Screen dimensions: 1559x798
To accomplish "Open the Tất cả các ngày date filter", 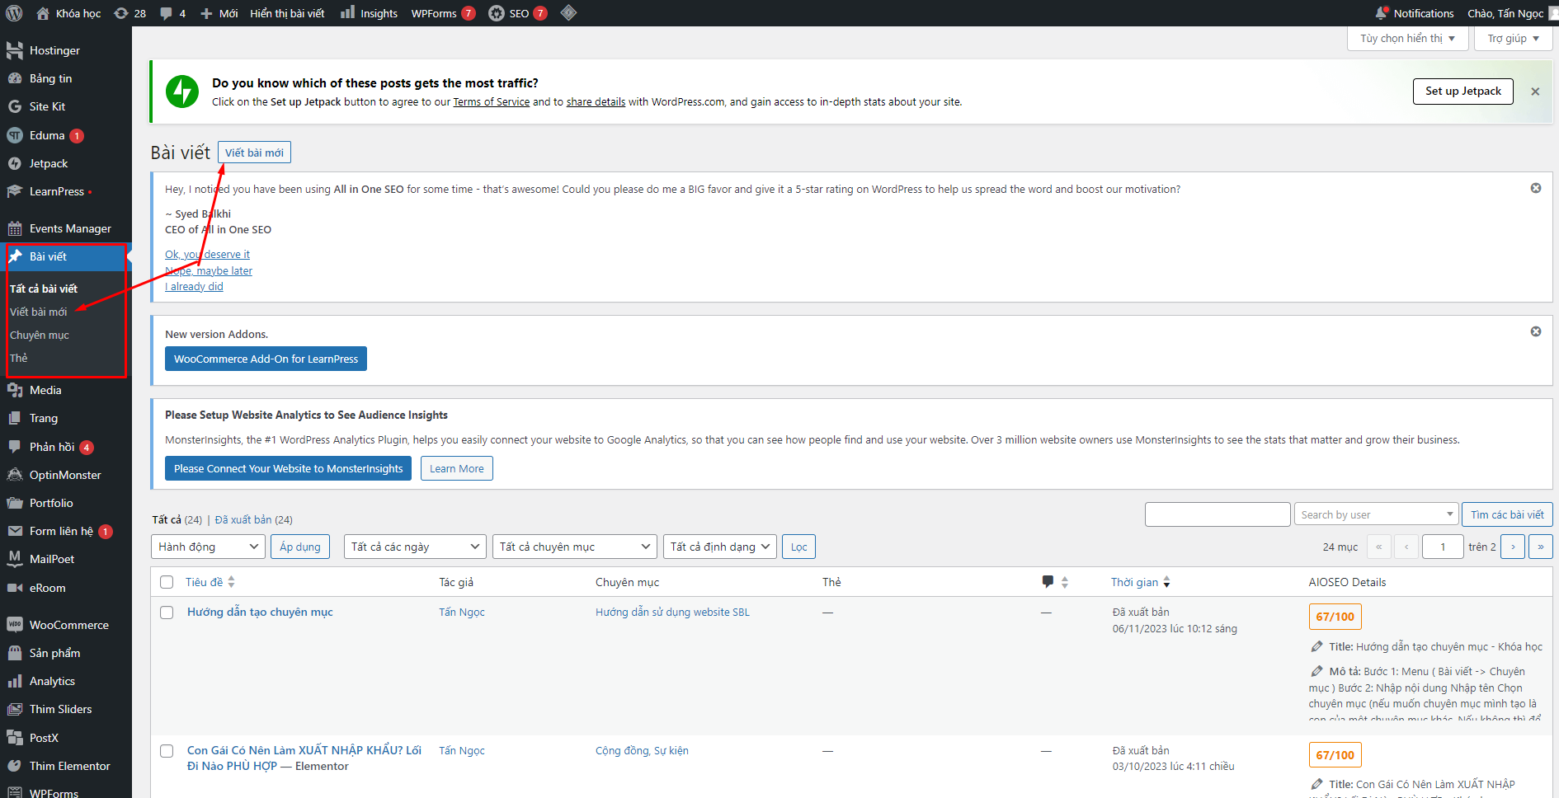I will click(x=415, y=547).
